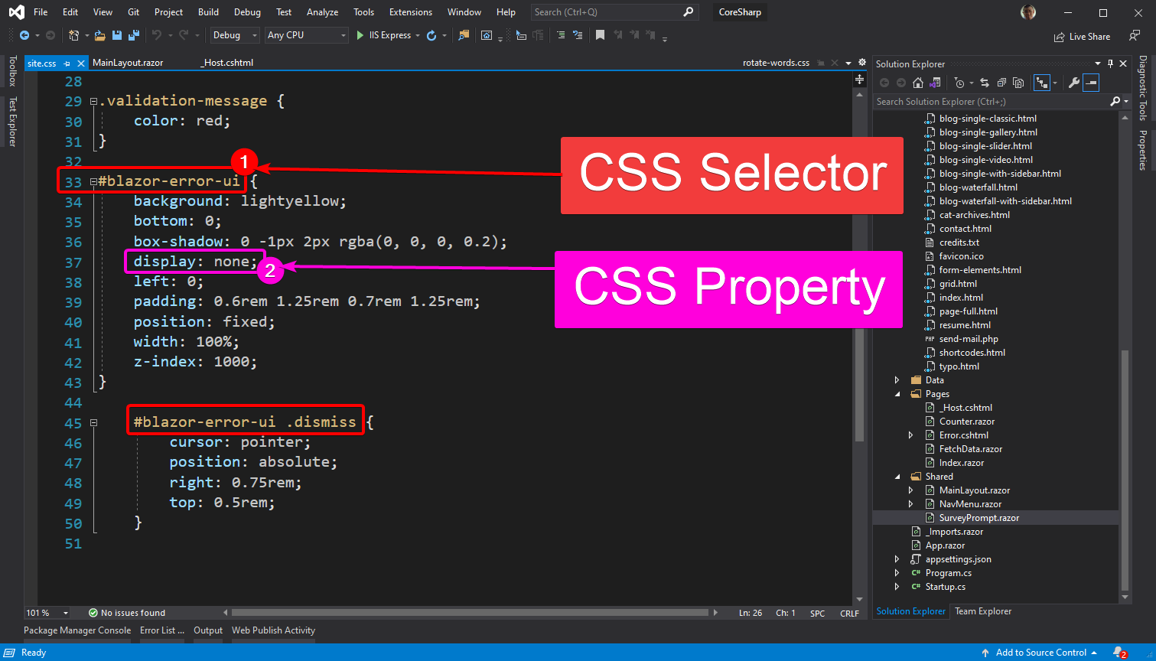1156x661 pixels.
Task: Click Collapse All in Solution Explorer toolbar
Action: click(x=1001, y=83)
